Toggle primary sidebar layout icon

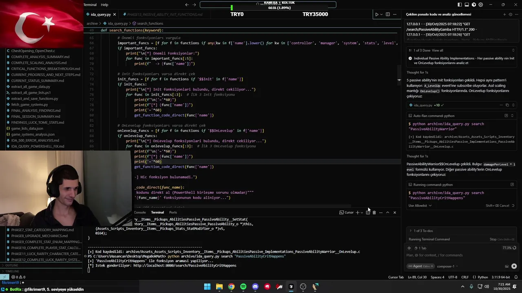point(460,4)
